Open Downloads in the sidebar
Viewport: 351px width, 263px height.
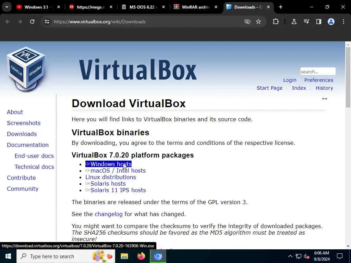(x=22, y=134)
